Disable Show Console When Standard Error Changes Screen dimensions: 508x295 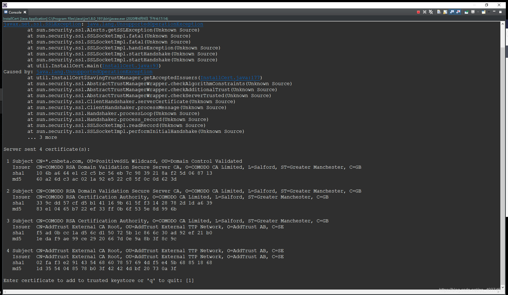click(x=458, y=12)
